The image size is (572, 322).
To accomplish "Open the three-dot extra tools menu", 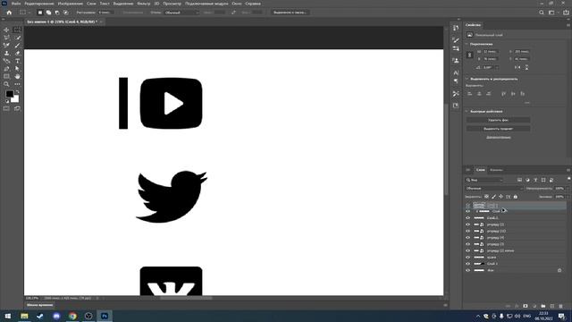I will pyautogui.click(x=17, y=84).
